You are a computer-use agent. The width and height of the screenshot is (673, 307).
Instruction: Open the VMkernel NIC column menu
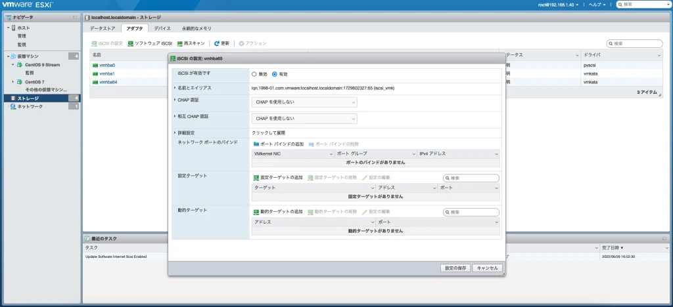(331, 153)
